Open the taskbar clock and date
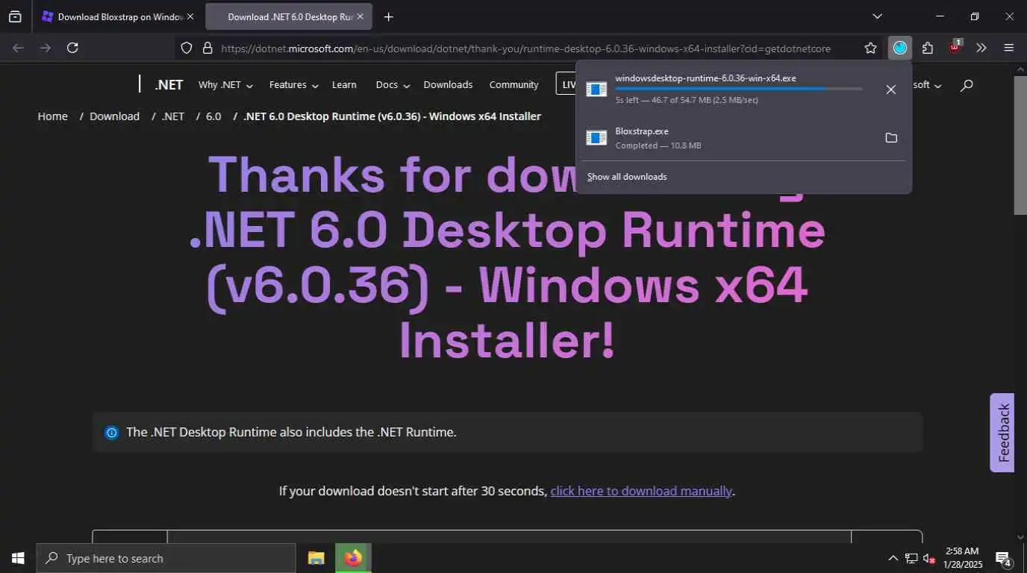 963,558
